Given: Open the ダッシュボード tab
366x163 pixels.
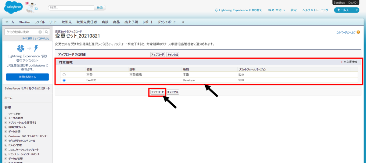Looking at the screenshot, I should 167,22.
